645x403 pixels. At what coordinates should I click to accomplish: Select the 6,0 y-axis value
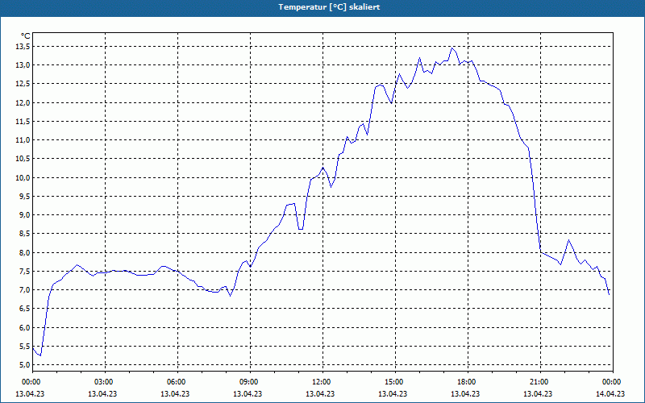click(x=25, y=328)
